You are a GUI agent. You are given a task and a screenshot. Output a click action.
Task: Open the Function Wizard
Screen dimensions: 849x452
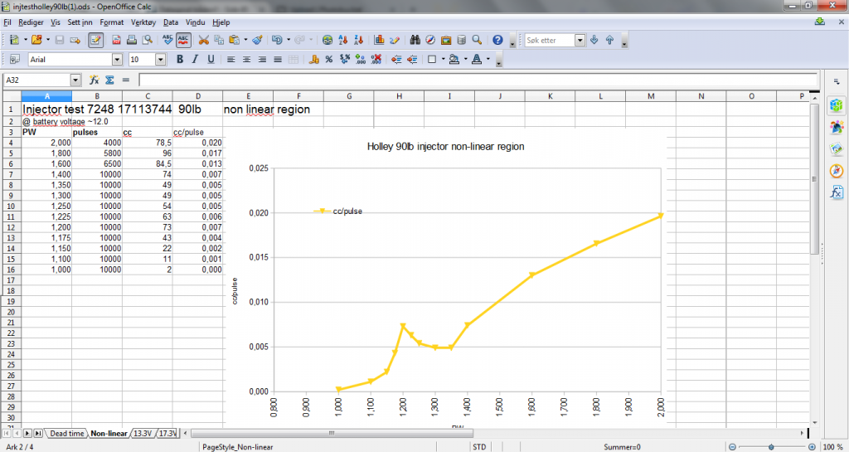point(94,80)
